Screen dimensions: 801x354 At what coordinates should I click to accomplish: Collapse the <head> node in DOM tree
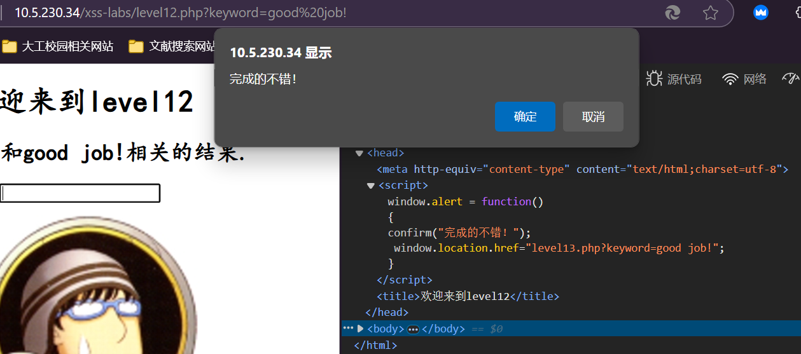(359, 153)
